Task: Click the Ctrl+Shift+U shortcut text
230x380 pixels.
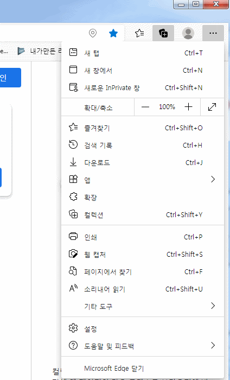Action: 184,289
